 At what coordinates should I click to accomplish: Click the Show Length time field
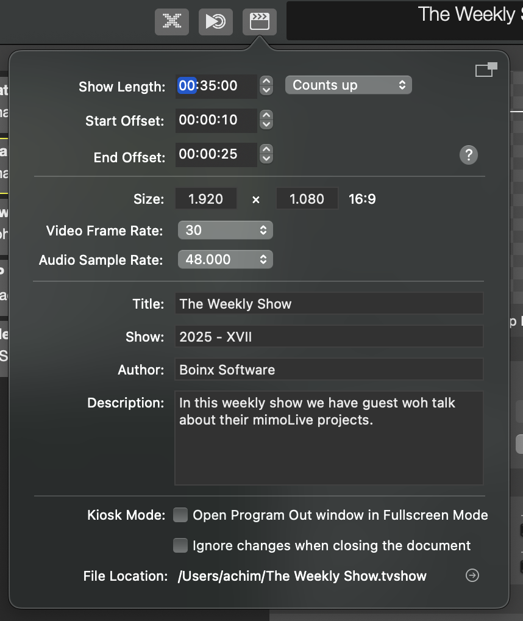coord(216,86)
